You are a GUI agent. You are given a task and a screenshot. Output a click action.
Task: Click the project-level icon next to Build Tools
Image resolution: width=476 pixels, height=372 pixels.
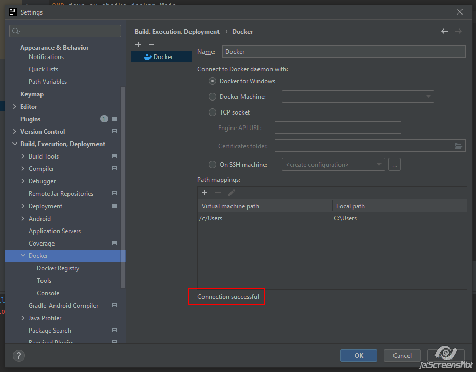pos(114,156)
